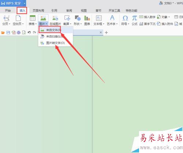
Task: Switch to the 章节 tab
Action: [x=98, y=11]
